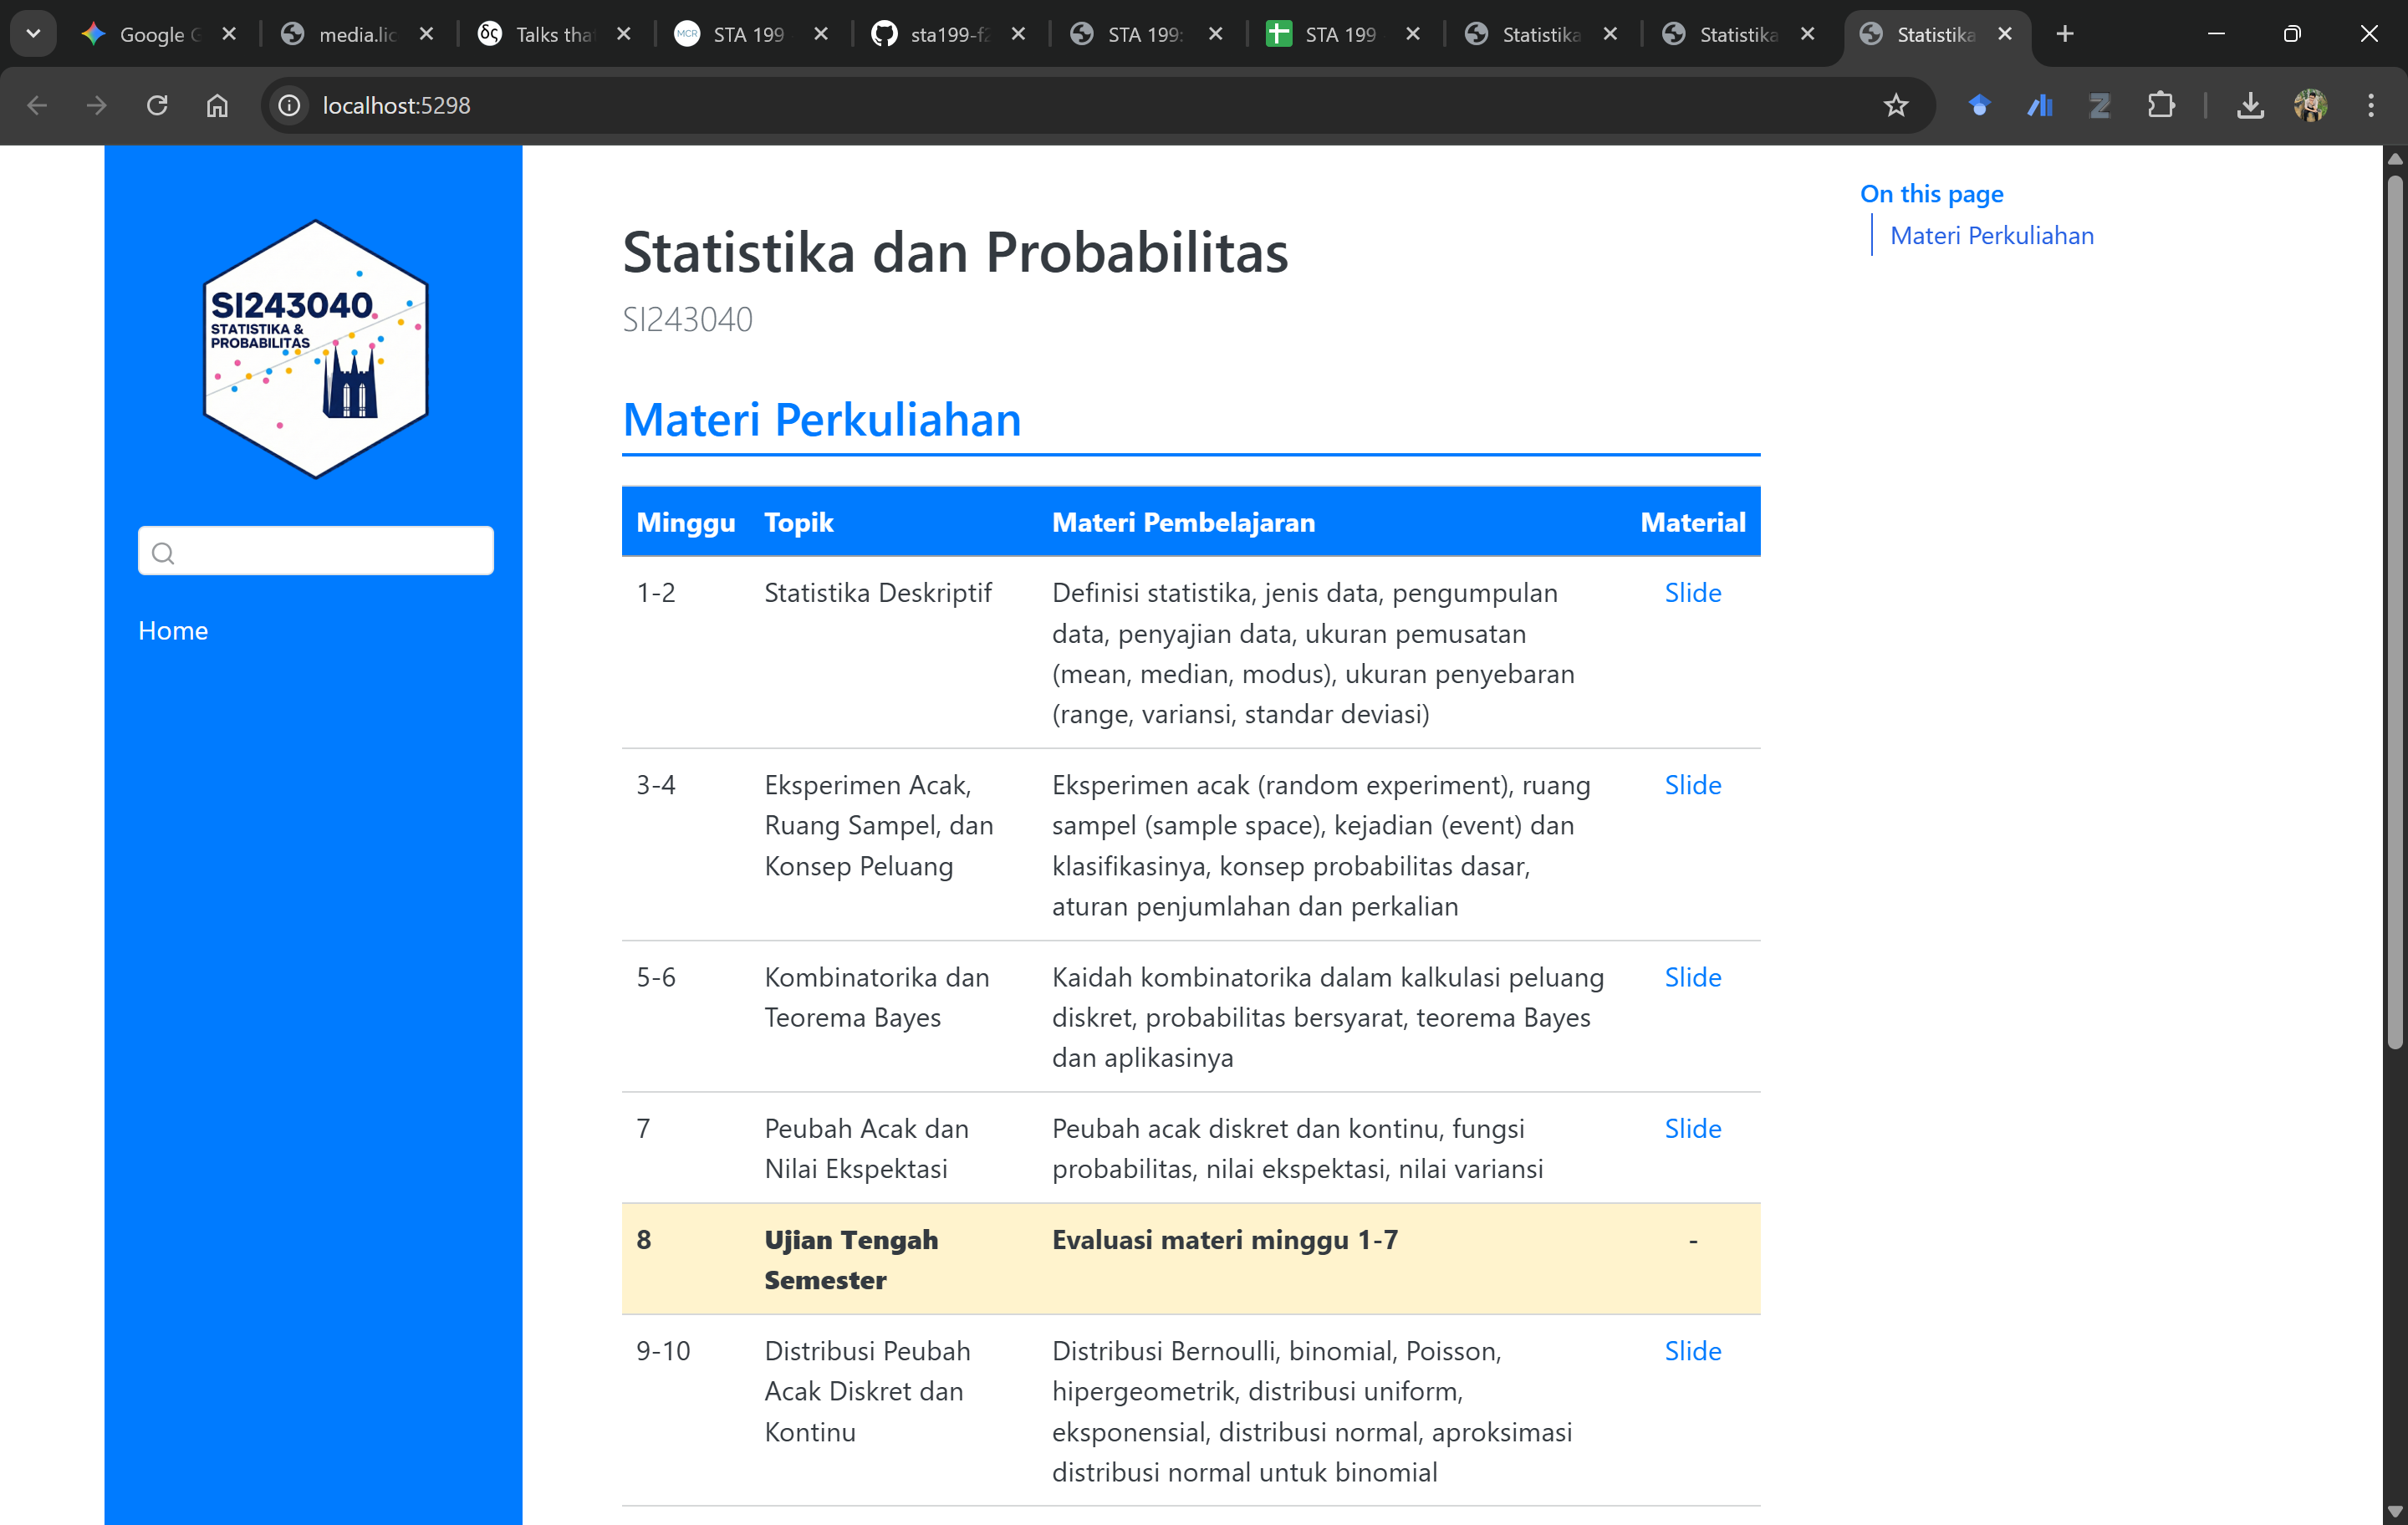This screenshot has height=1525, width=2408.
Task: Toggle the bookmark star for this page
Action: tap(1896, 105)
